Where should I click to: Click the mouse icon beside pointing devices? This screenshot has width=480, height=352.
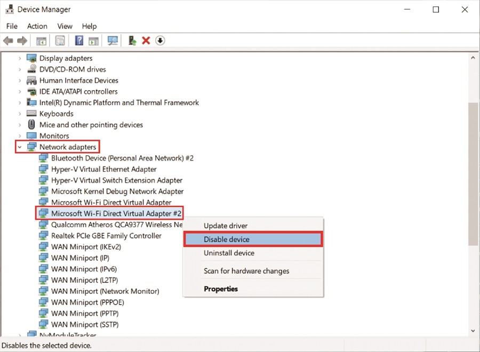coord(31,124)
